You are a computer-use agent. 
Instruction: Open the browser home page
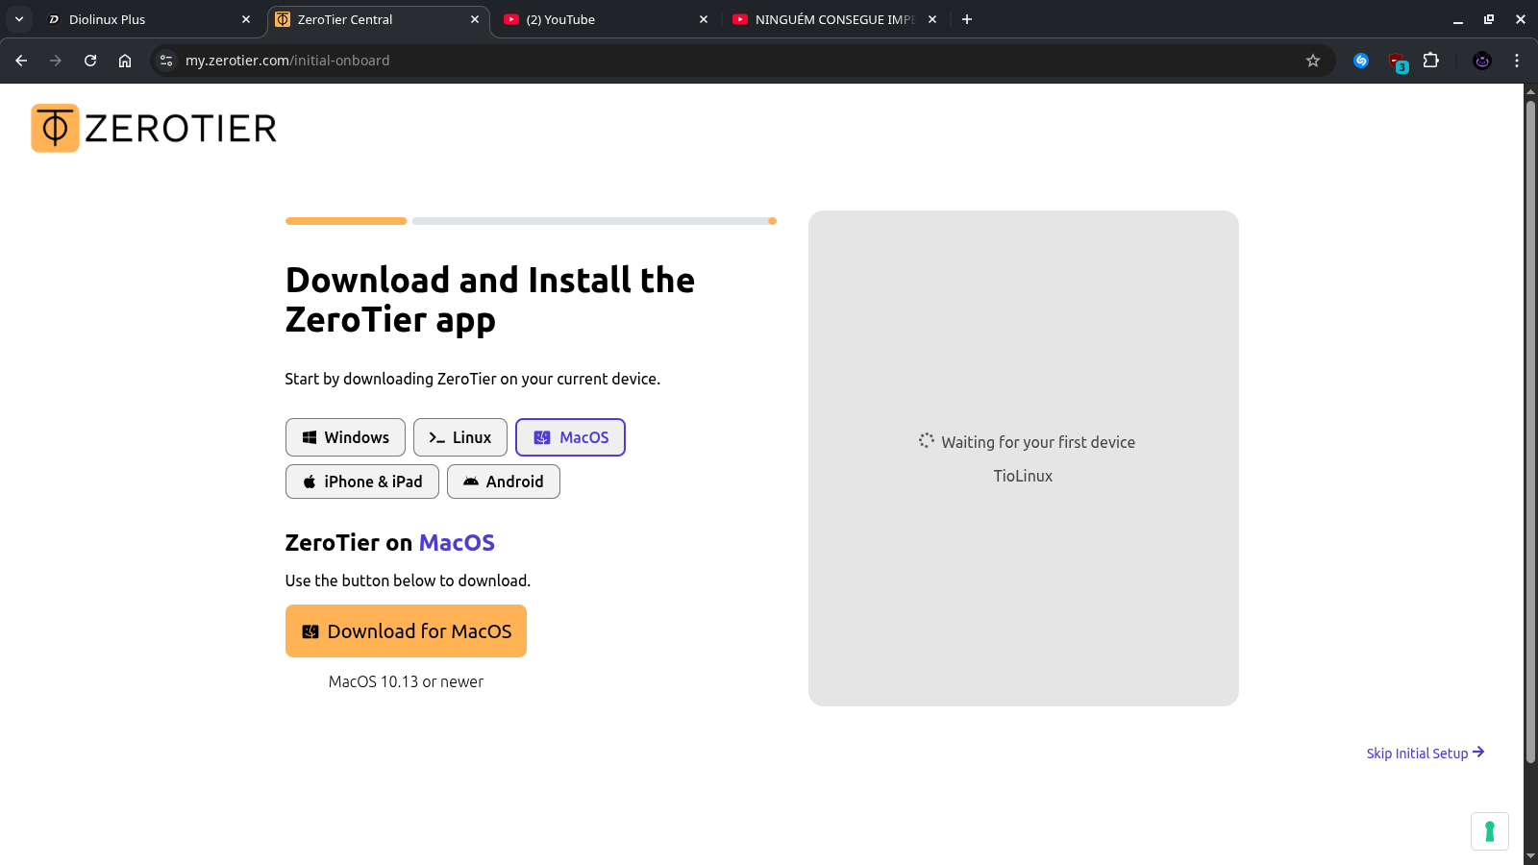pos(125,61)
